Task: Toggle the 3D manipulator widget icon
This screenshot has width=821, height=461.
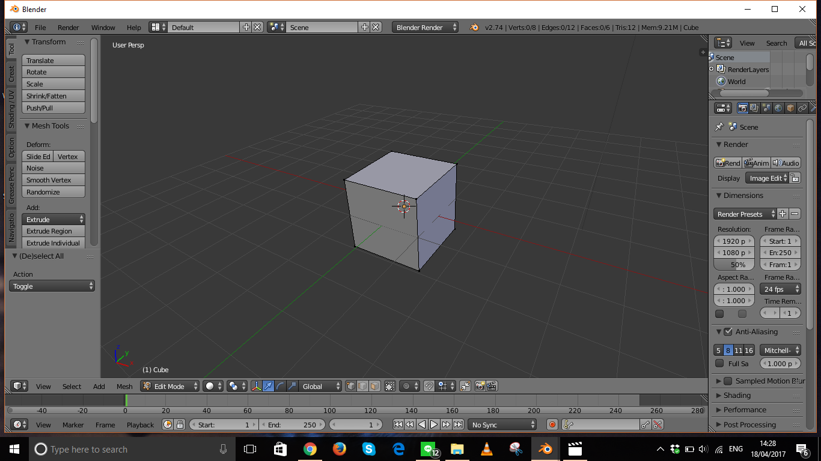Action: coord(257,386)
